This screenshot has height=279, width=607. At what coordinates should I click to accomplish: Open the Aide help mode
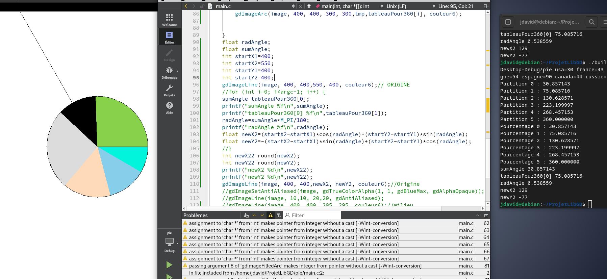[x=170, y=107]
